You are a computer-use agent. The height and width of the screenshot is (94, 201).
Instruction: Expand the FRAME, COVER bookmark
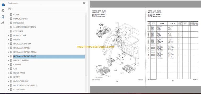click(x=8, y=36)
